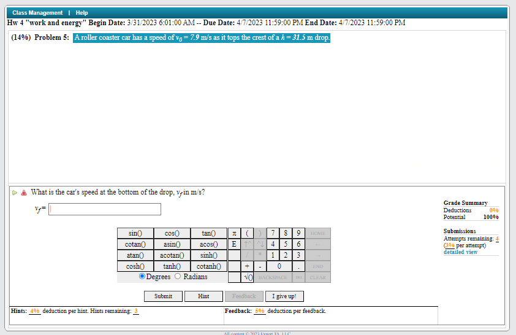
Task: Submit the answer
Action: pyautogui.click(x=163, y=296)
